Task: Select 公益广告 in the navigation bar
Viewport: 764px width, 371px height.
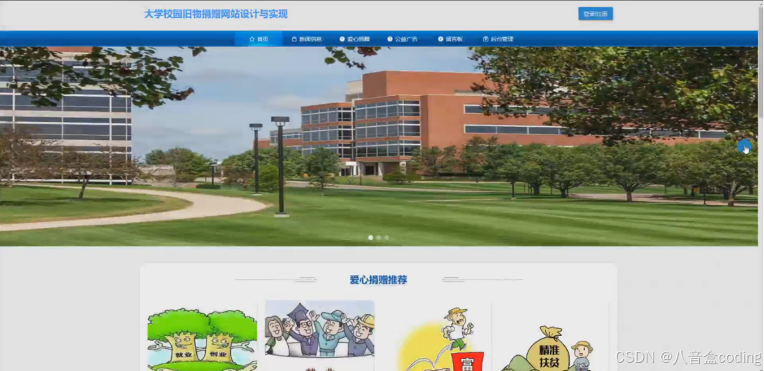Action: pyautogui.click(x=403, y=39)
